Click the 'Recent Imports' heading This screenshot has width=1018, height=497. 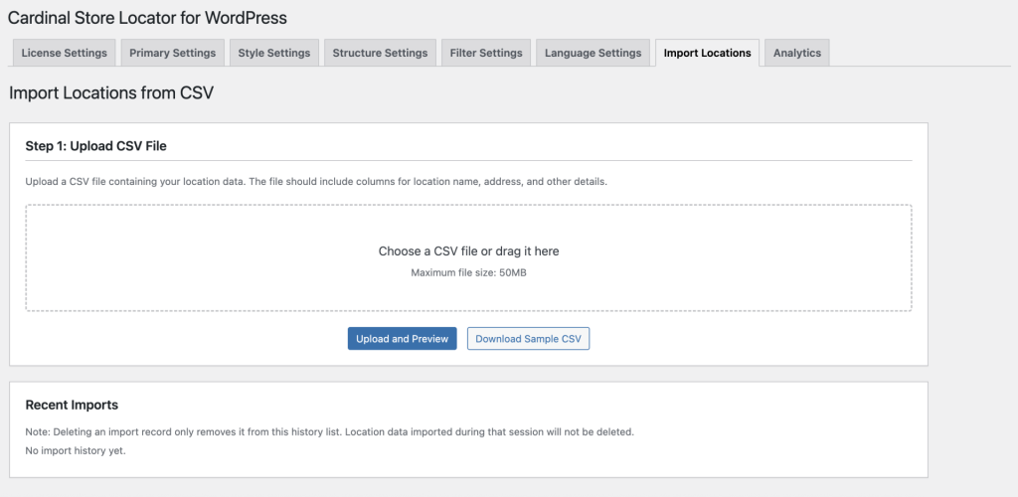point(72,406)
